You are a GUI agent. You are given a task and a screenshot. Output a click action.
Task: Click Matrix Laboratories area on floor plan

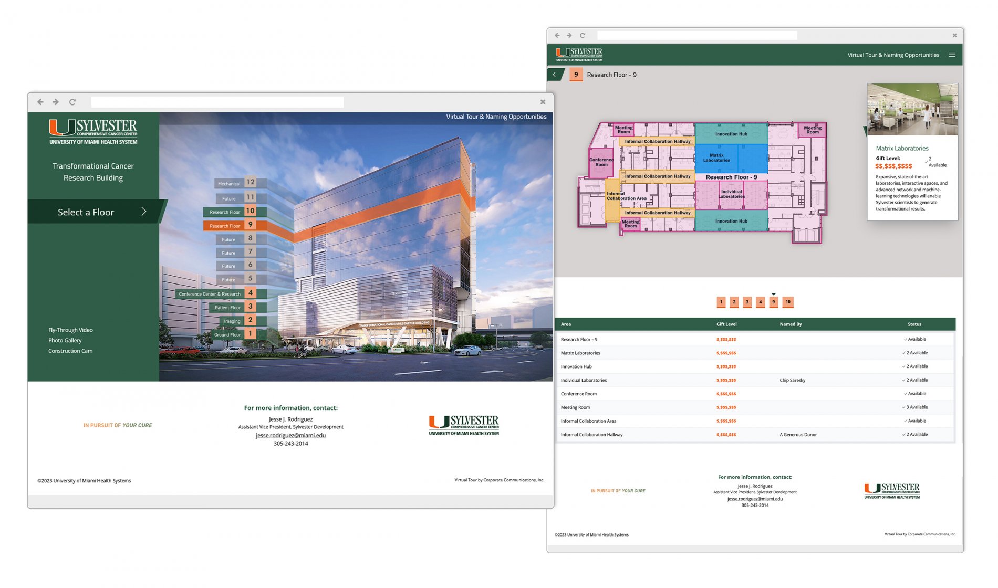[x=731, y=158]
